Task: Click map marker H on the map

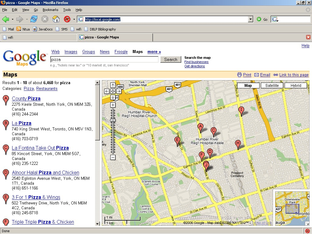Action: pyautogui.click(x=238, y=144)
